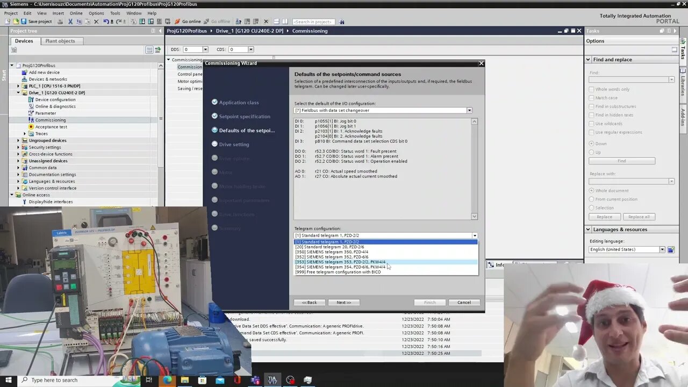Open the CDS dropdown in Commissioning editor
Screen dimensions: 688x387
[x=251, y=49]
